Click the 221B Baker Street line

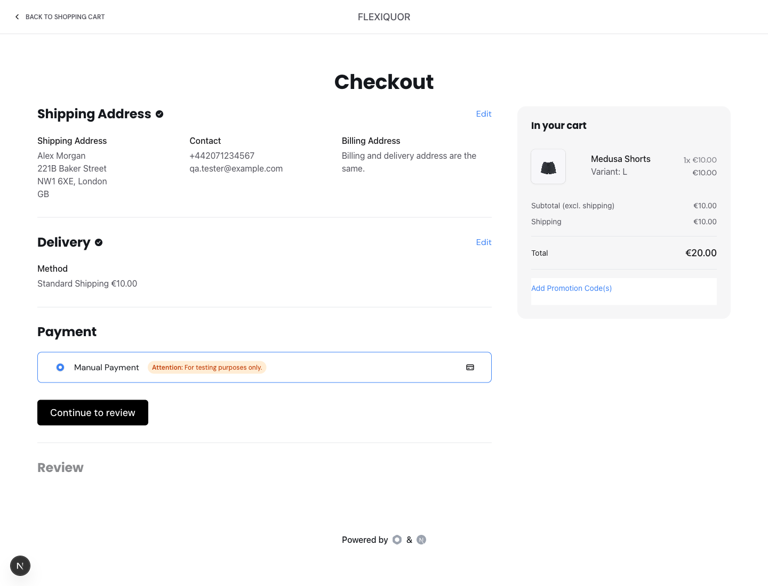[x=72, y=168]
